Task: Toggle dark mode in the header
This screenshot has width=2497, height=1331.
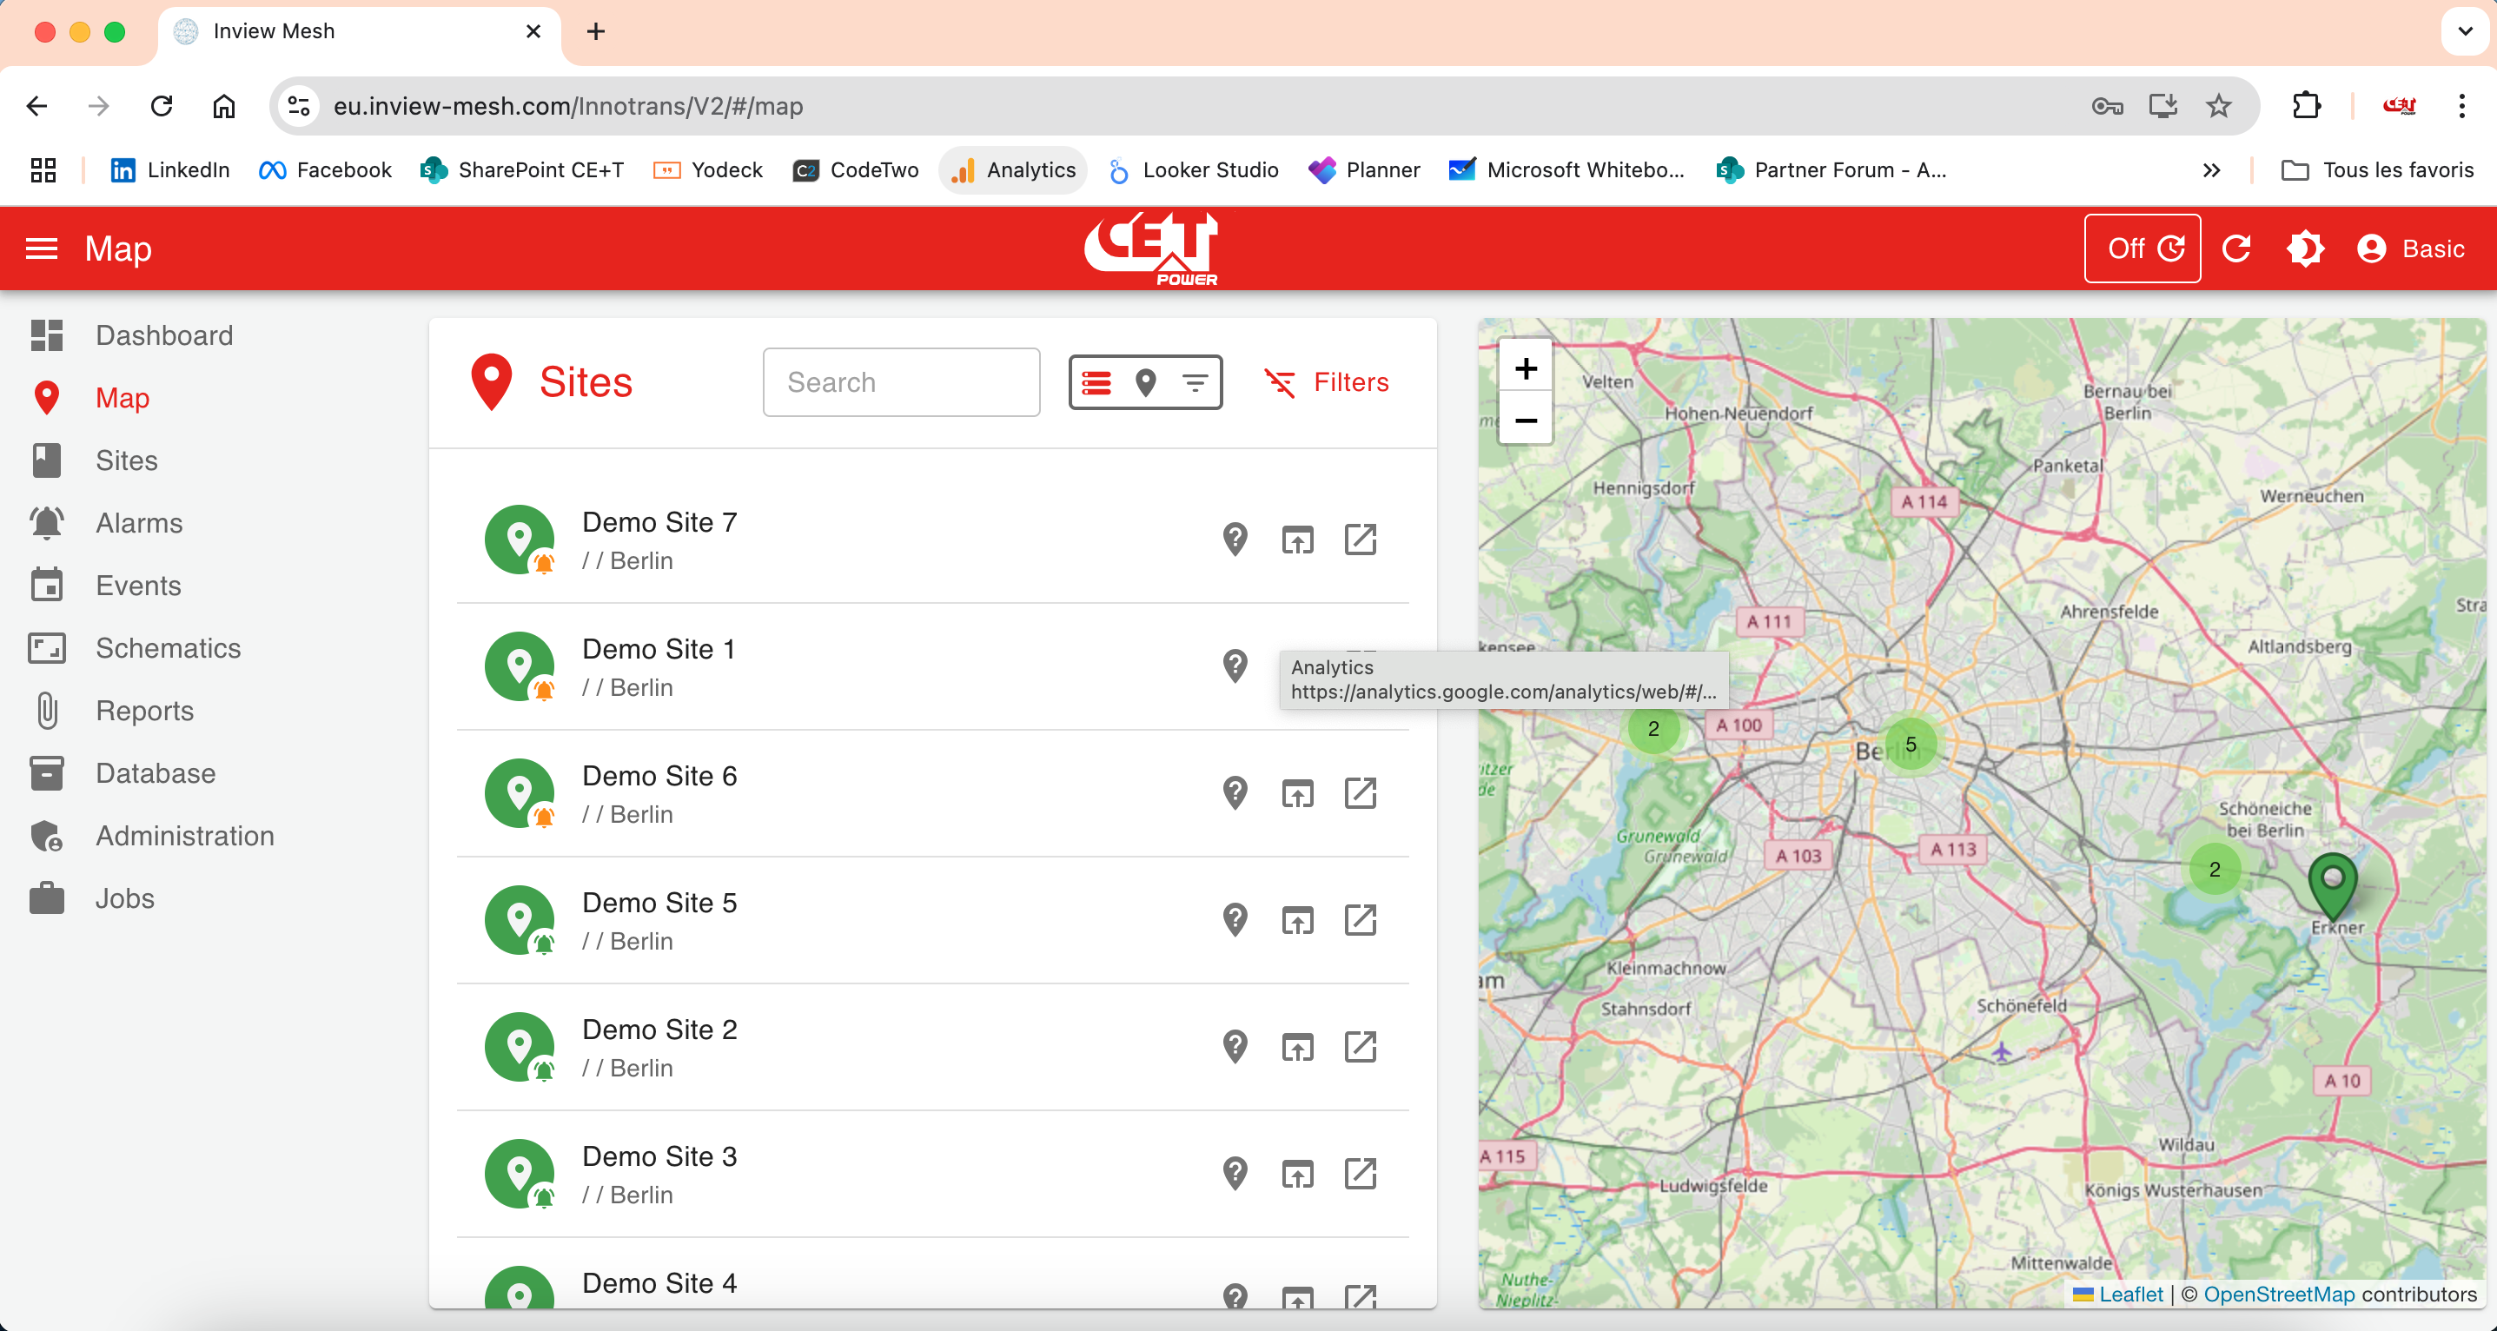Action: coord(2305,248)
